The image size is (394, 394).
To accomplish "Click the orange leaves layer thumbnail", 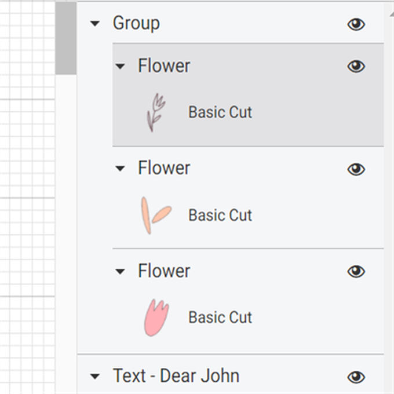I will tap(155, 215).
